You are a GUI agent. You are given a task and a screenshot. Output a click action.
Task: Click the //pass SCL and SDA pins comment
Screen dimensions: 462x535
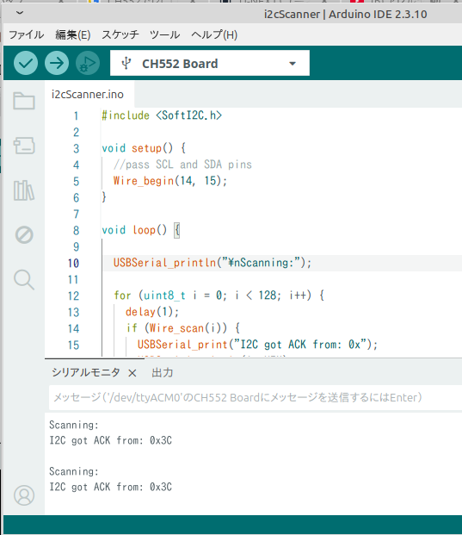pos(182,165)
